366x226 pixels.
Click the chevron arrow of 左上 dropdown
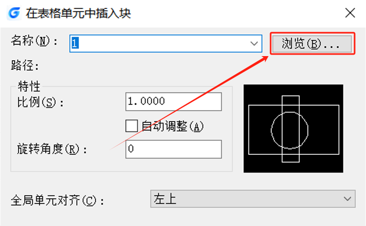[347, 199]
